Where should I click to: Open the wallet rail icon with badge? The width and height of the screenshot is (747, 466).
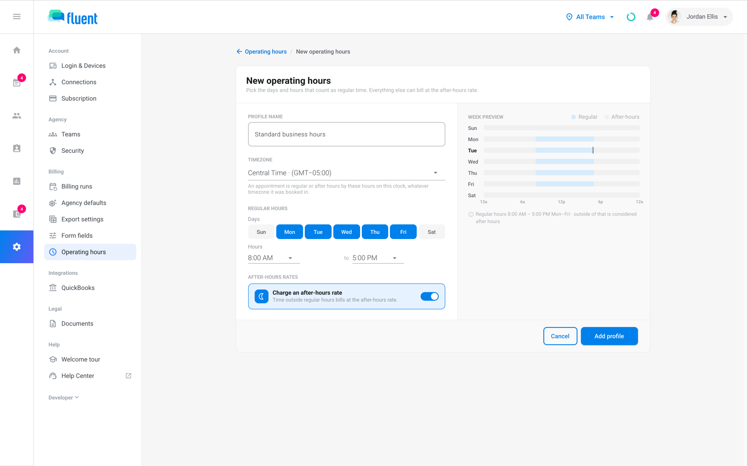coord(16,214)
